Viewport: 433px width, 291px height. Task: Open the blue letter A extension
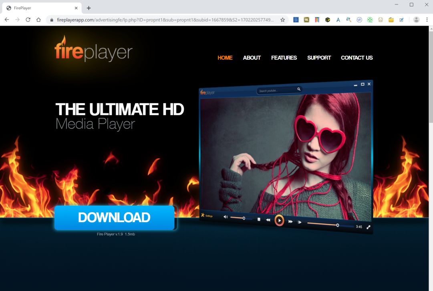click(x=338, y=20)
